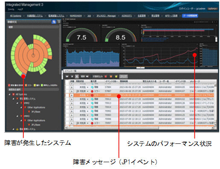Open details icon for highlighted event 57888
220x169 pixels.
[72, 95]
